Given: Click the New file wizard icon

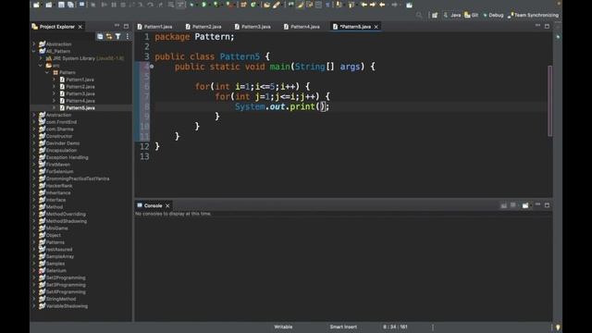Looking at the screenshot, I should click(x=36, y=5).
